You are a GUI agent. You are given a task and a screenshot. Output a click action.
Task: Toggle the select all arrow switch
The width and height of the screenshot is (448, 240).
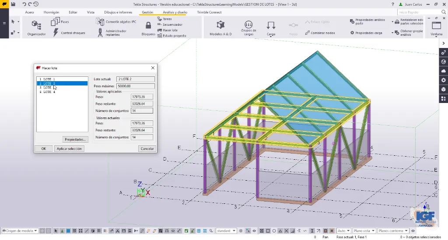[x=56, y=231]
